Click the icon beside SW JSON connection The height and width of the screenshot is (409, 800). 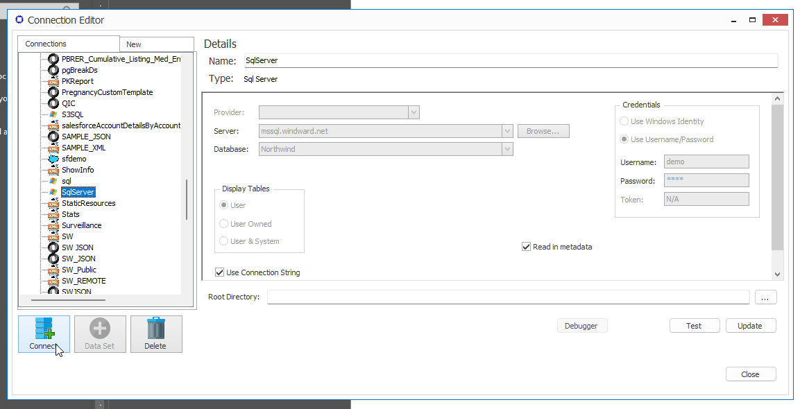click(x=53, y=248)
